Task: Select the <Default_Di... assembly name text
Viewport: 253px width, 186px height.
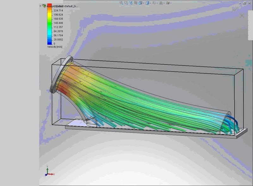Action: [x=71, y=6]
